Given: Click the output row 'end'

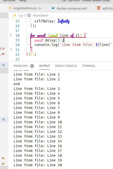Looking at the screenshot, I should [17, 84].
